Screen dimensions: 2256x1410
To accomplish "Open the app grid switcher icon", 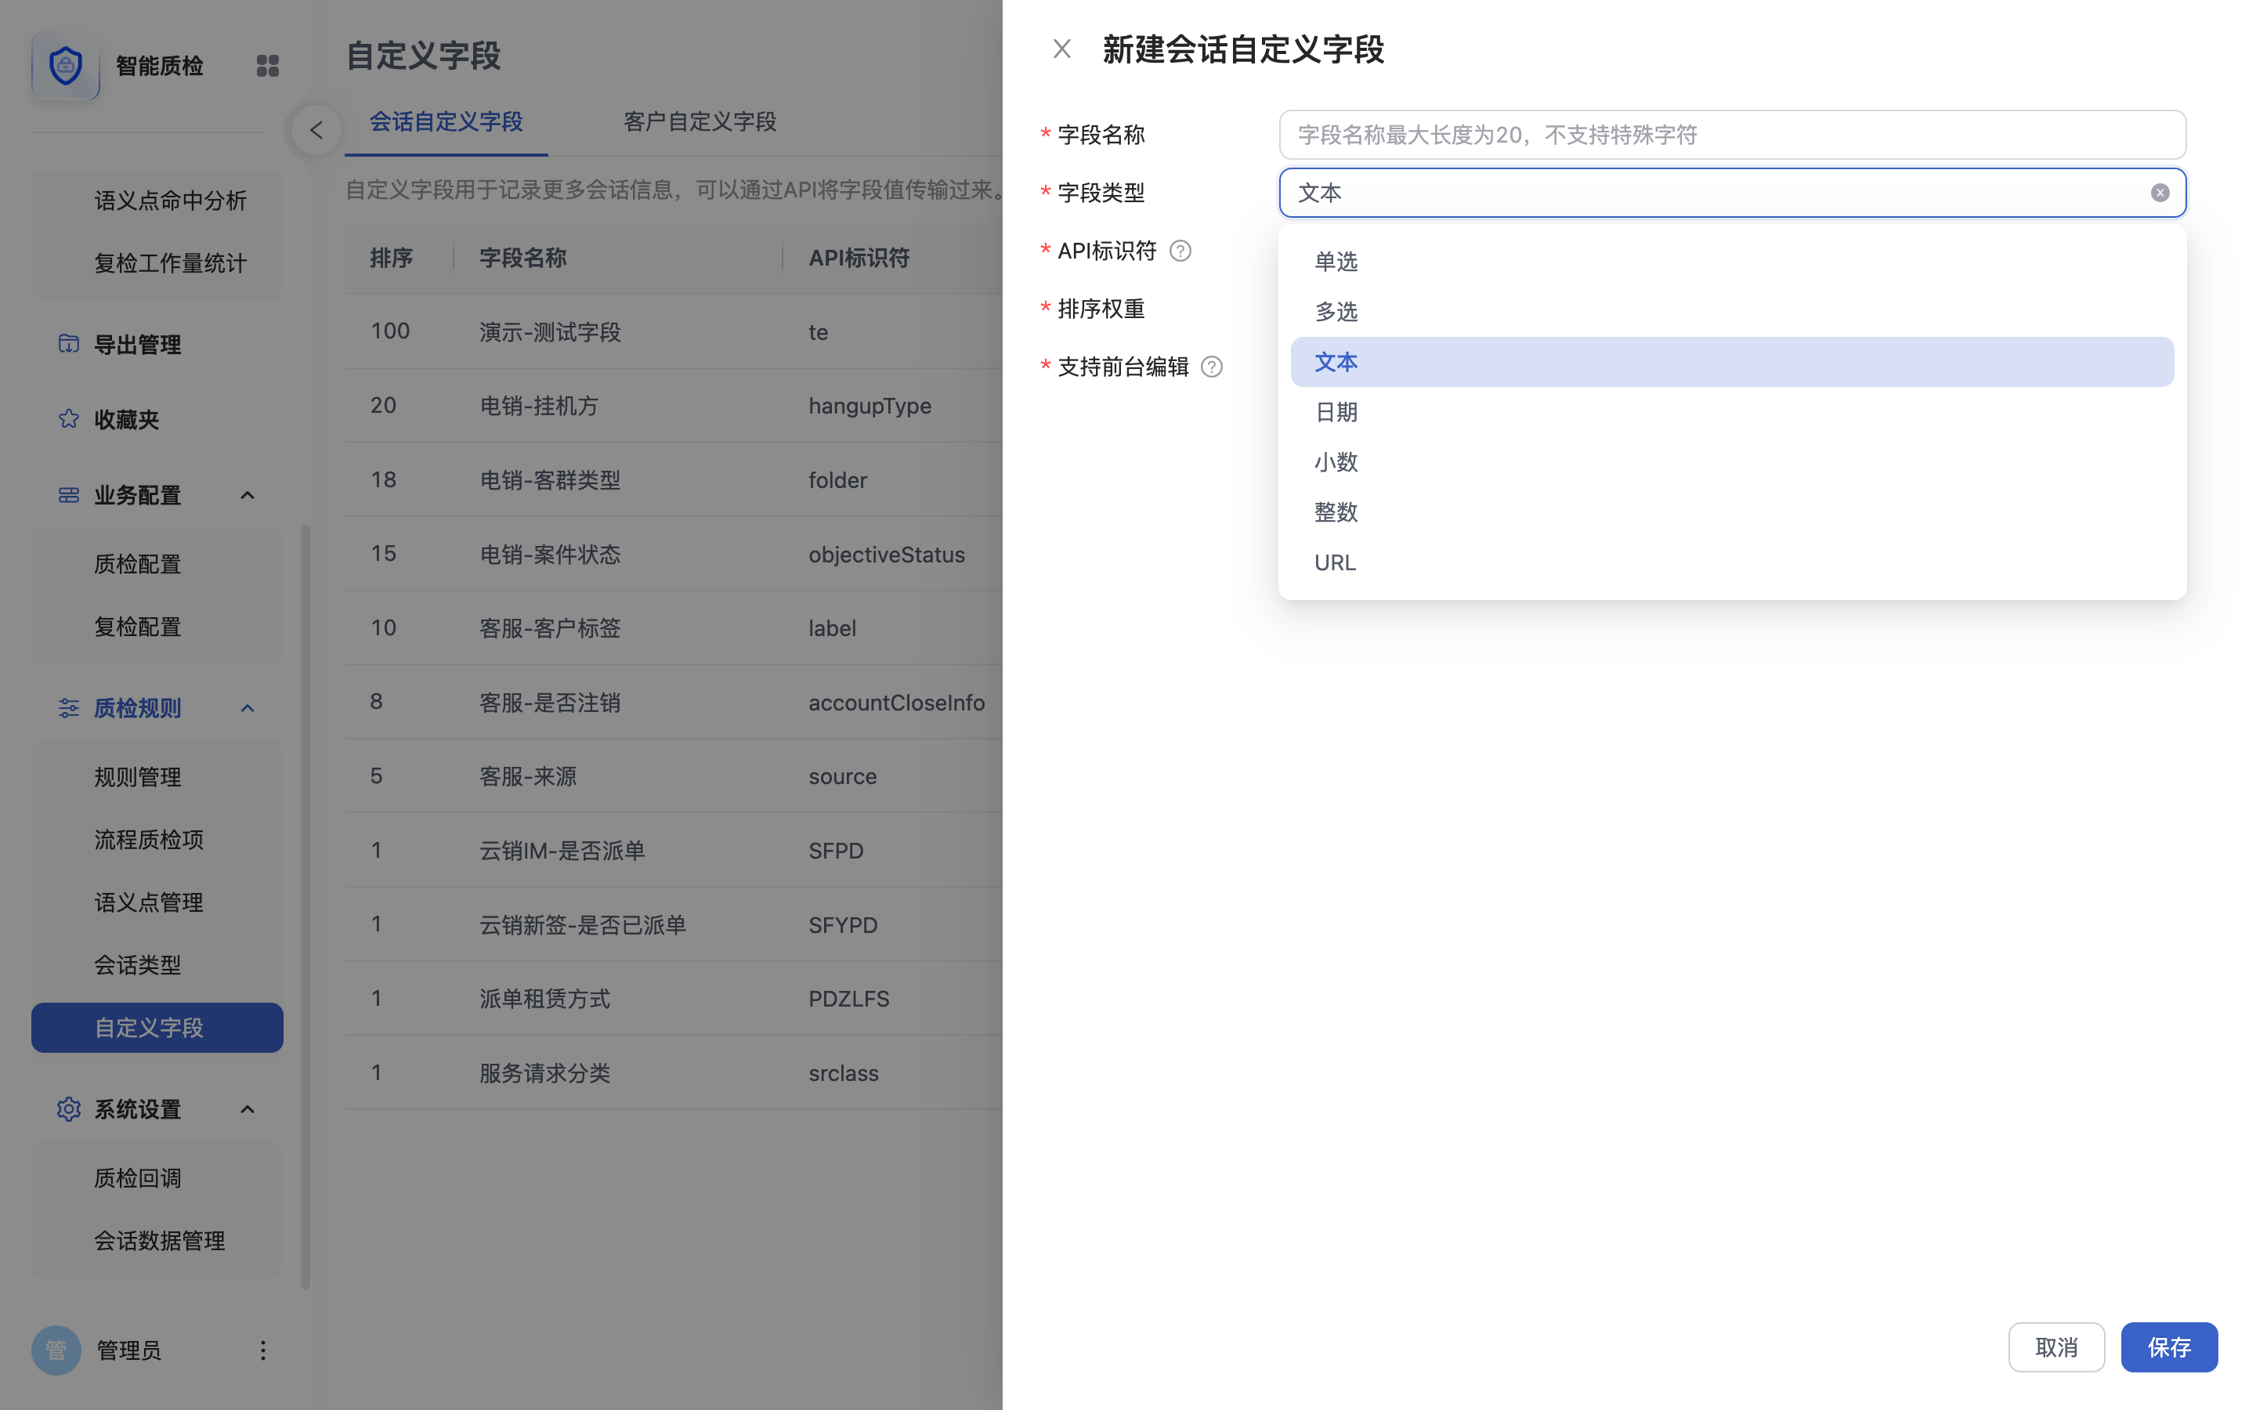I will tap(268, 65).
